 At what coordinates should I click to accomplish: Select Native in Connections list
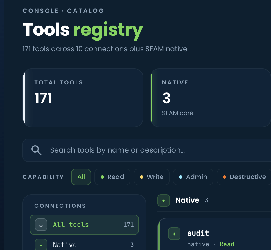(x=84, y=244)
